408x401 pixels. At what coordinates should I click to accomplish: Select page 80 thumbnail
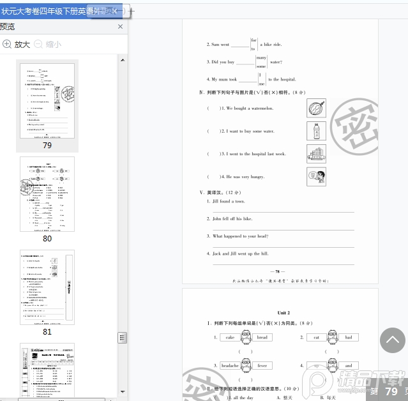(47, 194)
